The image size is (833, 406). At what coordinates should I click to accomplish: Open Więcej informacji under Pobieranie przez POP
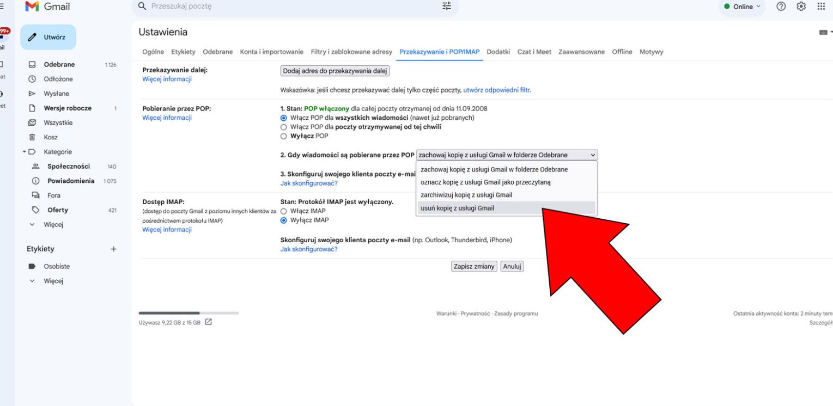click(167, 118)
